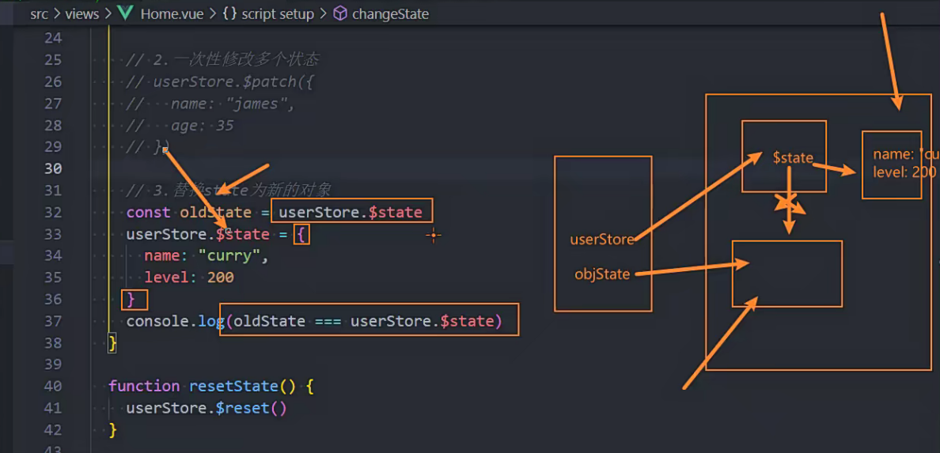This screenshot has height=453, width=940.
Task: Click line number 40 in the gutter
Action: (x=53, y=387)
